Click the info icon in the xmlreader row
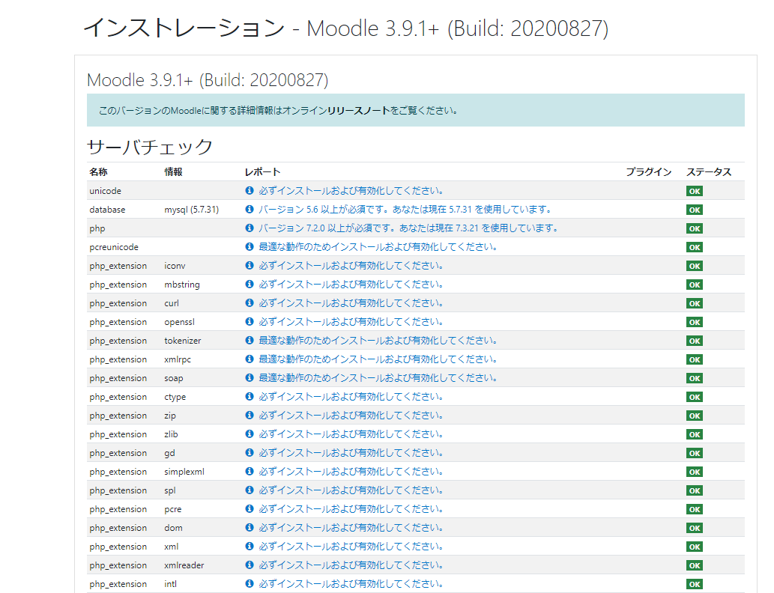774x593 pixels. (x=250, y=565)
